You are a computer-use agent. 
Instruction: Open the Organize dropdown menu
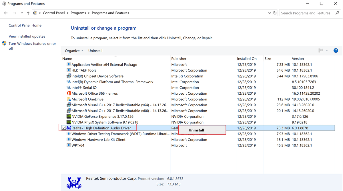pos(73,50)
